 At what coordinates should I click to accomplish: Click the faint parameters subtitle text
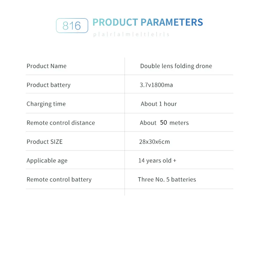(x=131, y=34)
